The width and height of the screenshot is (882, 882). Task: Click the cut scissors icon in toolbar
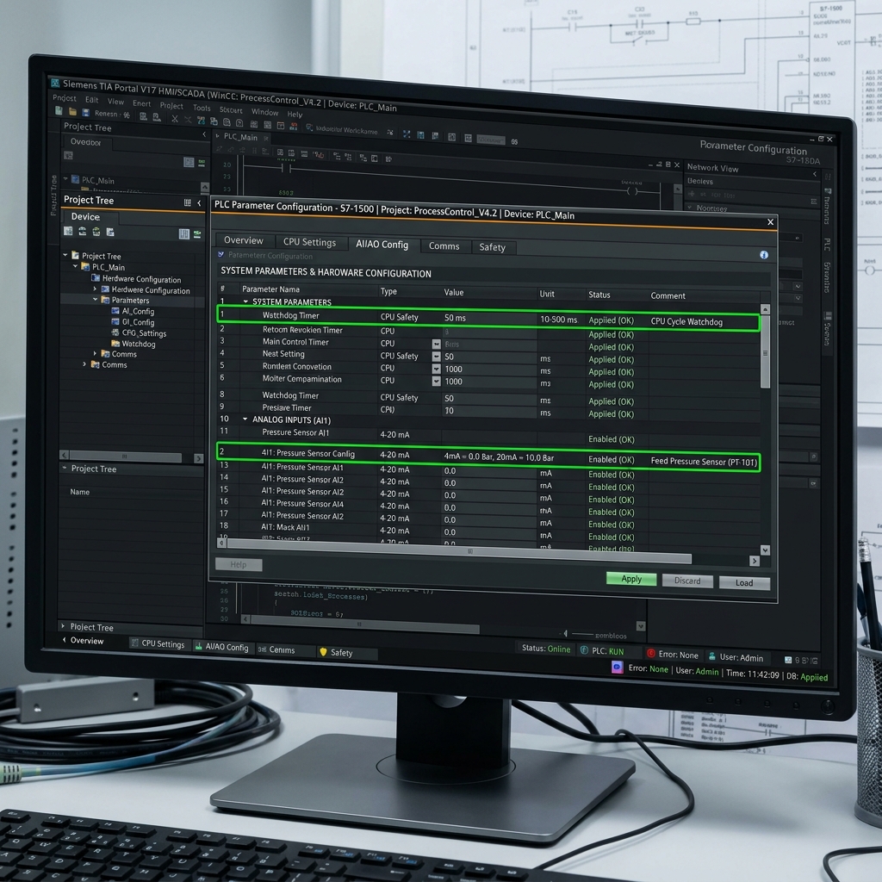pos(174,119)
